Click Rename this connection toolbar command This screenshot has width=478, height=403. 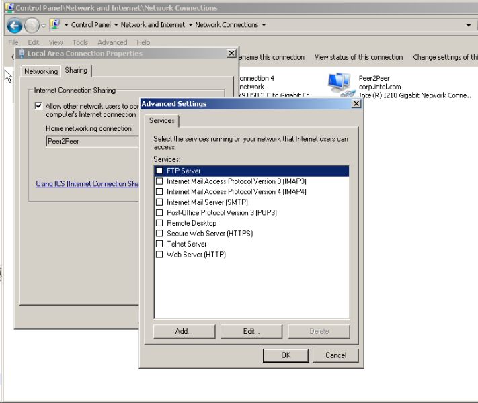272,57
